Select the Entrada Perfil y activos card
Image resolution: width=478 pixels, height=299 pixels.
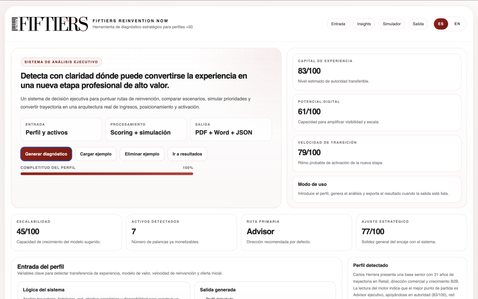coord(61,129)
